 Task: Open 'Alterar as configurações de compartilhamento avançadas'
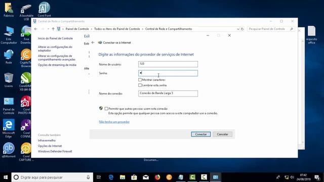coord(57,58)
